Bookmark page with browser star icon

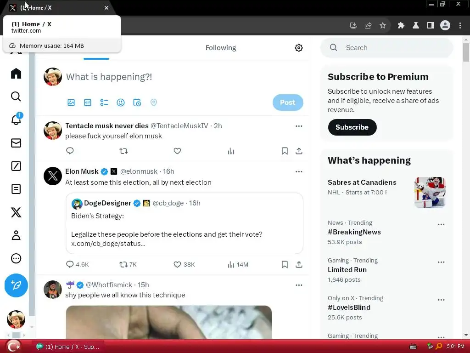click(x=382, y=26)
